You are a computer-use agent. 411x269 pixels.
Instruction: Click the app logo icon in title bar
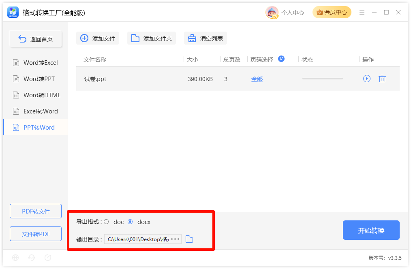13,12
